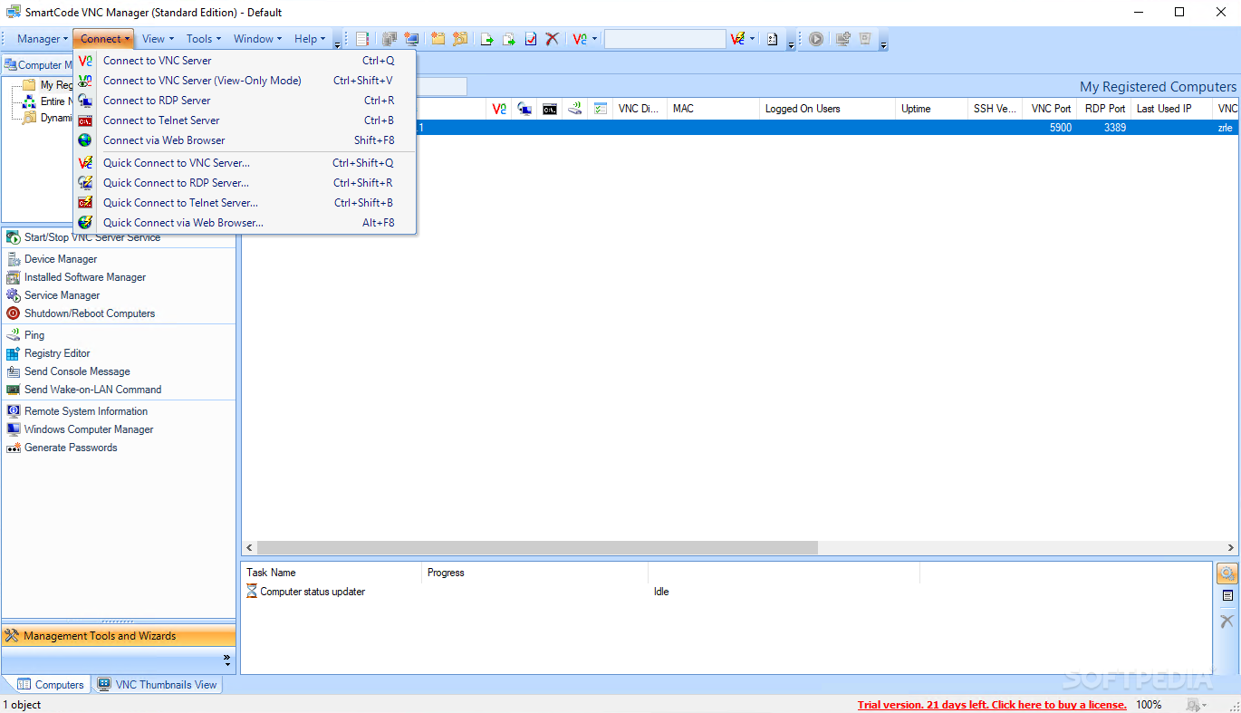Click the grayed recycle bin toolbar icon
Image resolution: width=1241 pixels, height=713 pixels.
865,39
